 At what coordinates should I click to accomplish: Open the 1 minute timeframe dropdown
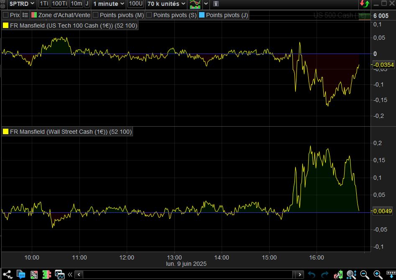(109, 4)
